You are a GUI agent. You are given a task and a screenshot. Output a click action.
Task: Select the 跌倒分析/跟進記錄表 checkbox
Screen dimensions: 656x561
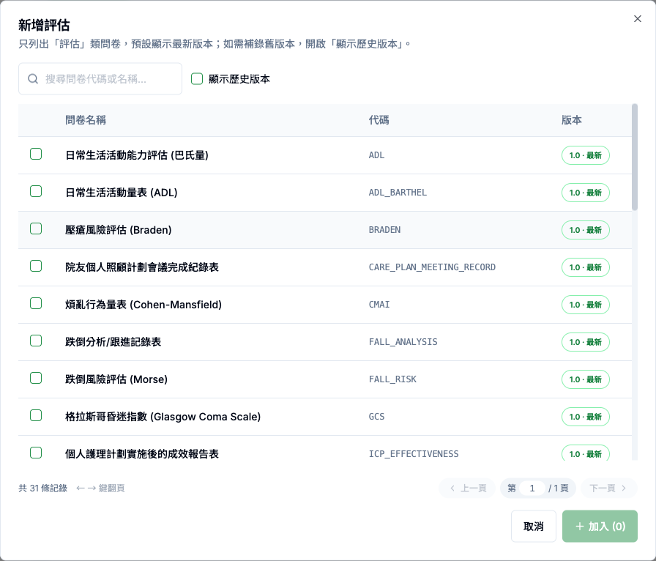click(x=36, y=341)
